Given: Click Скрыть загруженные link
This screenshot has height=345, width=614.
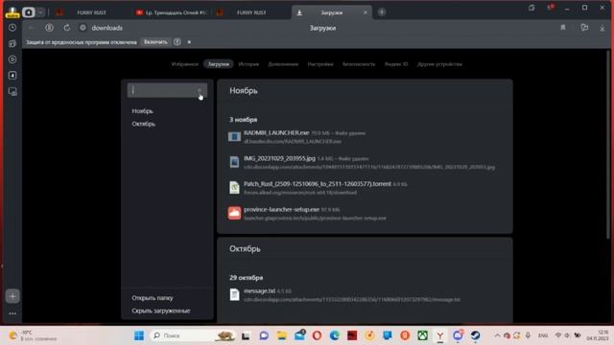Looking at the screenshot, I should pos(161,310).
